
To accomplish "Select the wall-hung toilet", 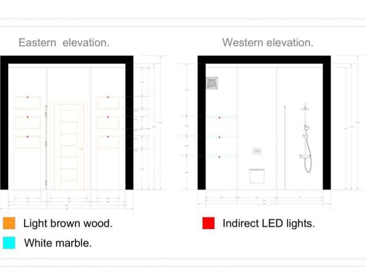I will 257,175.
